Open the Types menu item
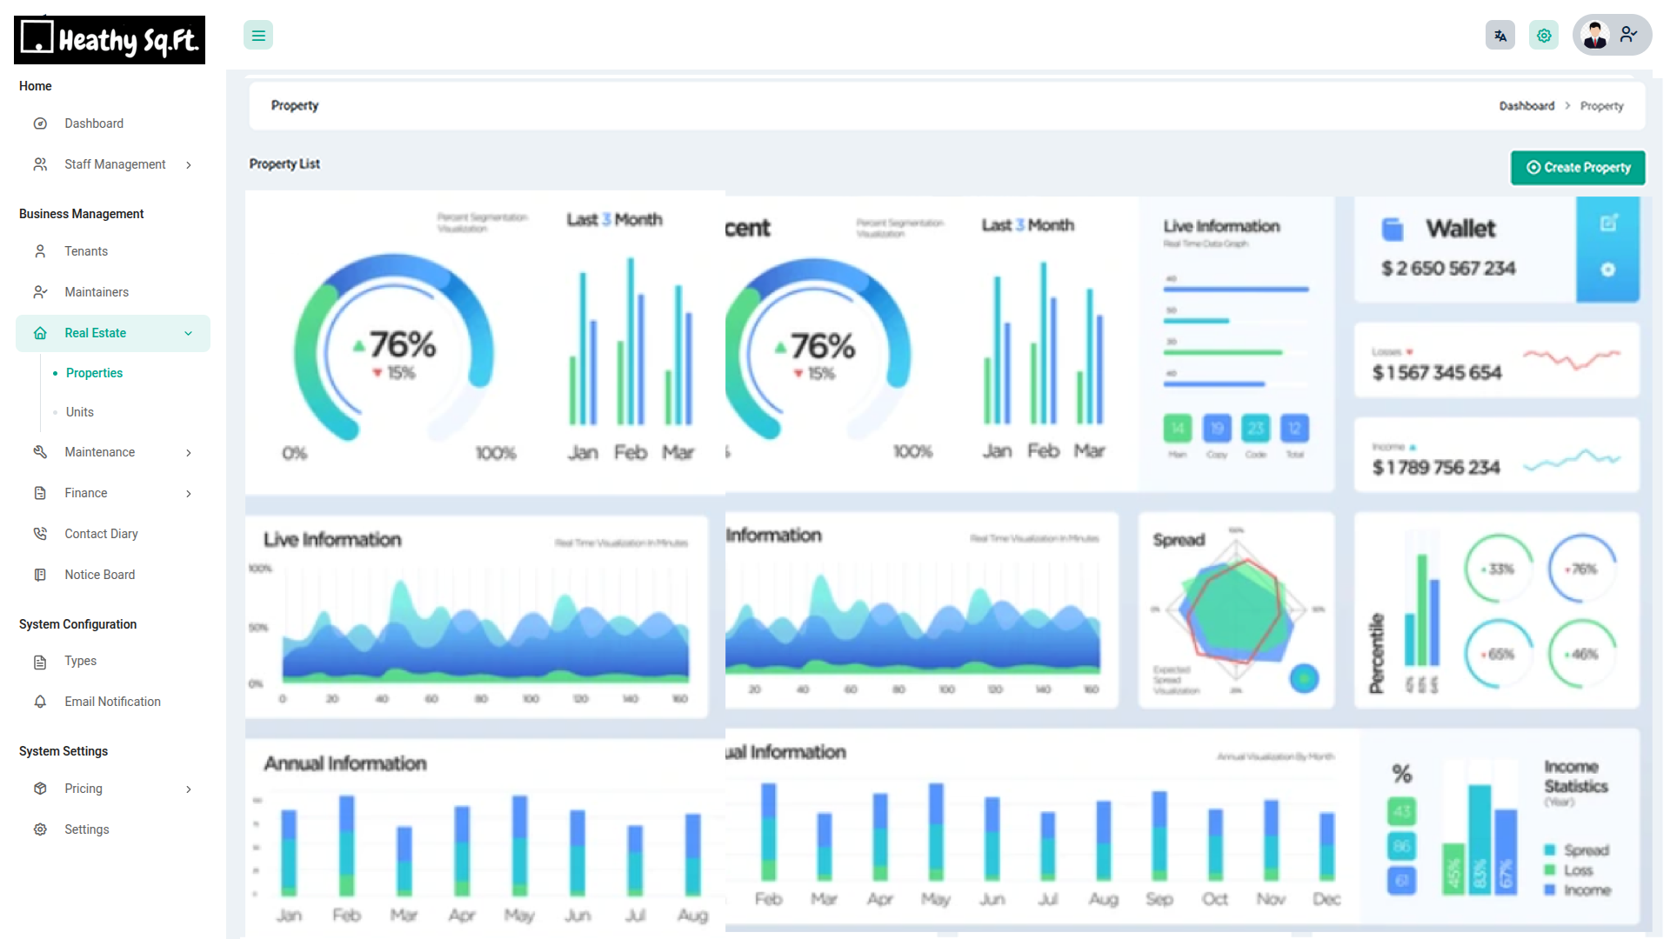 (81, 661)
